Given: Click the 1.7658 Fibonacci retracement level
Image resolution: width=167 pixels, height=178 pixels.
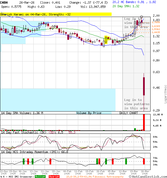Looking at the screenshot, I should pyautogui.click(x=156, y=22).
